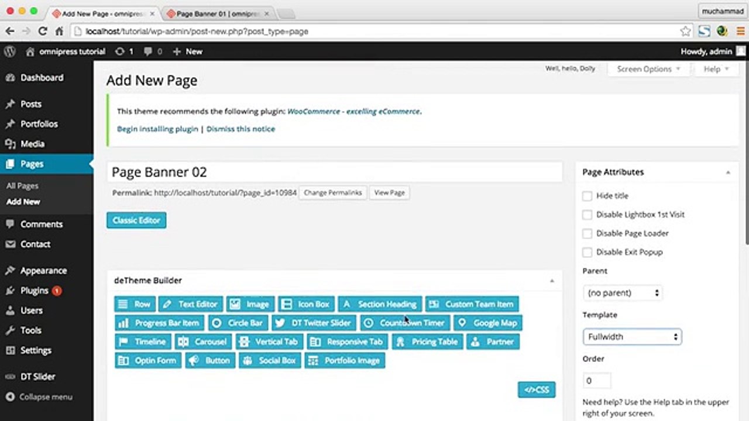Open the Template dropdown showing Fullwidth
Viewport: 749px width, 421px height.
tap(632, 337)
